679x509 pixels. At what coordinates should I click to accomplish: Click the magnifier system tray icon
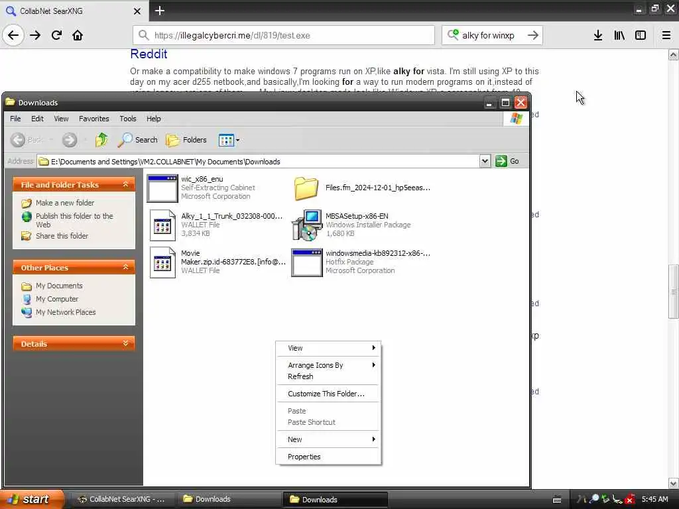[594, 499]
